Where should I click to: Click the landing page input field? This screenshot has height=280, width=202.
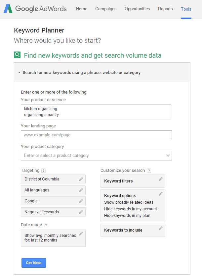96,135
